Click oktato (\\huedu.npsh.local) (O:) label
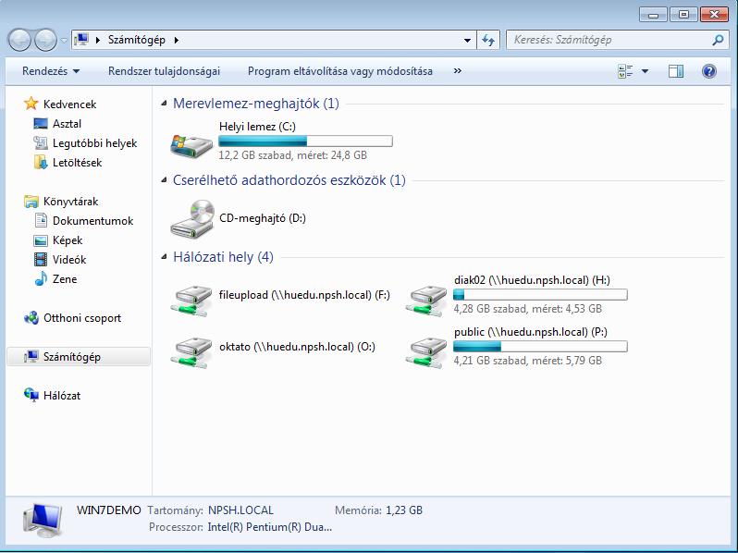Viewport: 738px width, 553px height. click(x=297, y=347)
